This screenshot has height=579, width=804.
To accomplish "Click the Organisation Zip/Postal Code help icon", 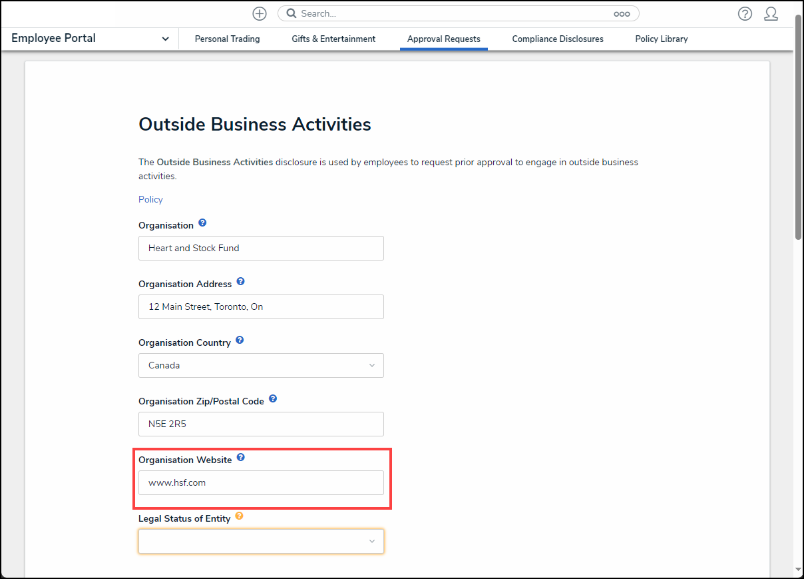I will pyautogui.click(x=273, y=398).
